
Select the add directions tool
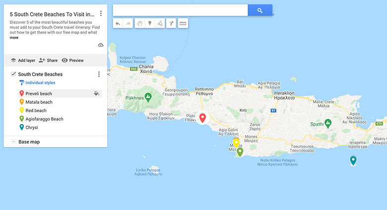pyautogui.click(x=171, y=23)
